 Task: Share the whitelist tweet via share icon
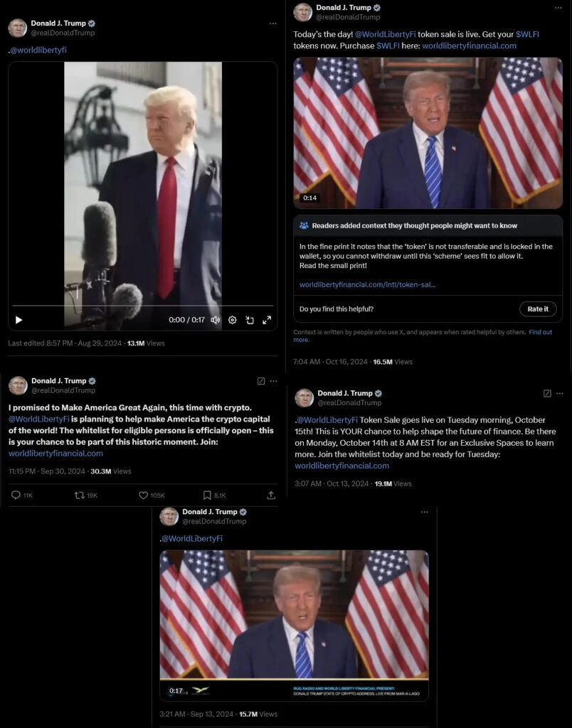tap(271, 496)
